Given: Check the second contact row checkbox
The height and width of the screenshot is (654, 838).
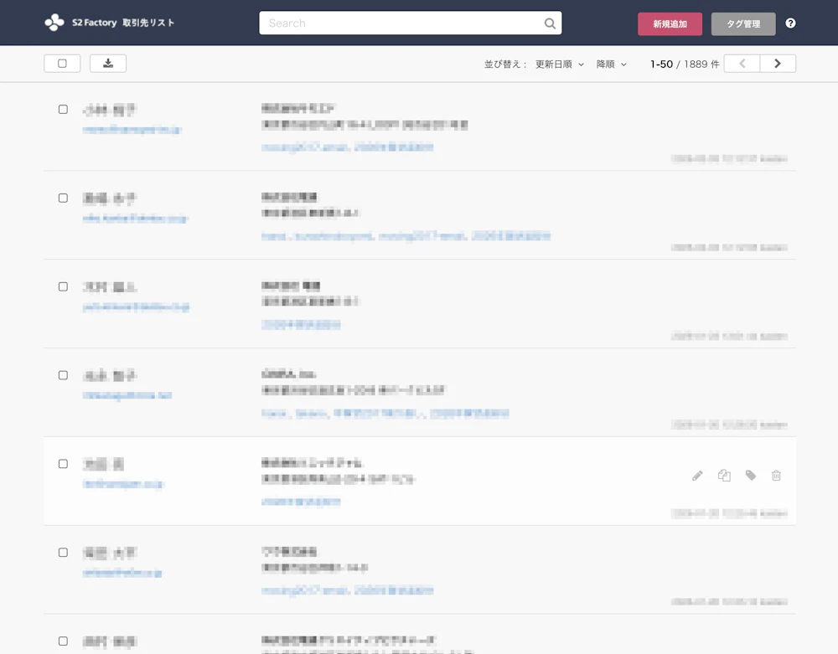Looking at the screenshot, I should [63, 198].
